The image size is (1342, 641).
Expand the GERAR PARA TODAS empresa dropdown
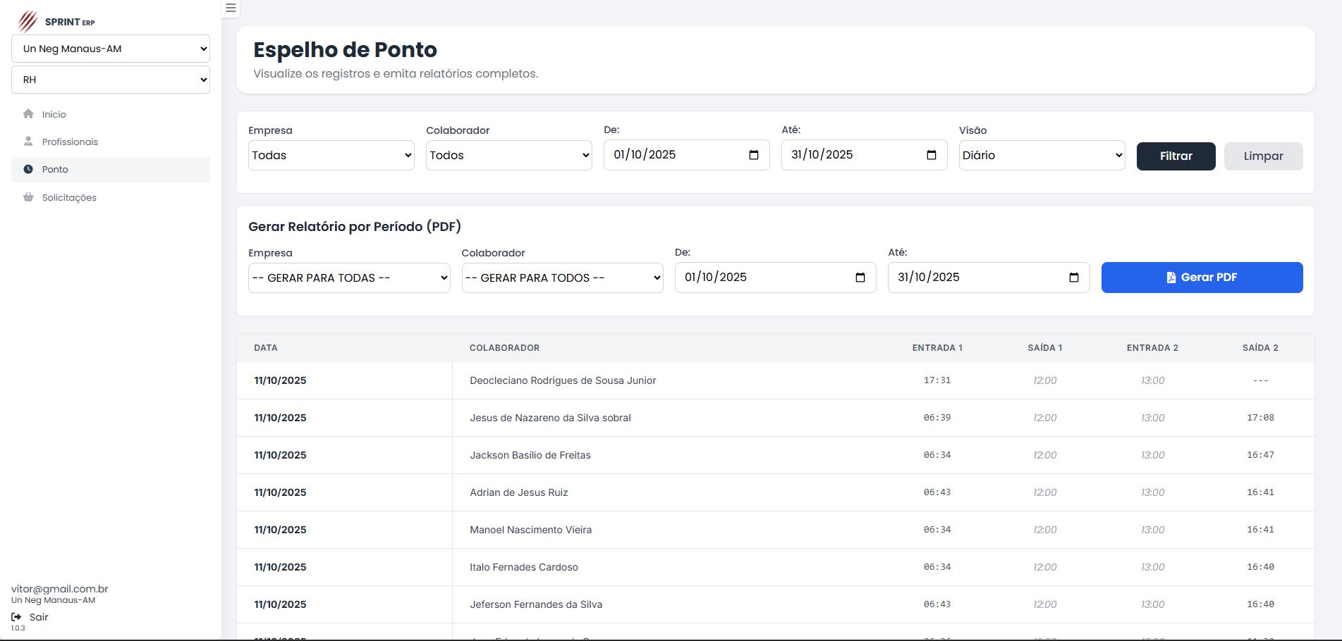(x=349, y=278)
